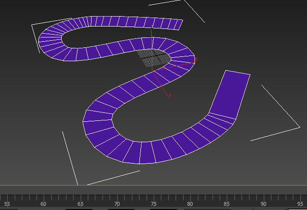Go to frame 90 on the timeline

pos(263,204)
